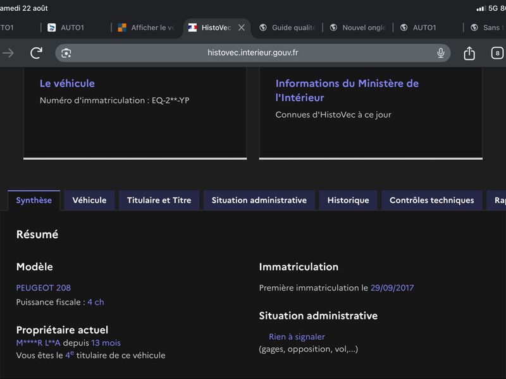This screenshot has height=379, width=506.
Task: Click the 13 mois ownership duration
Action: click(106, 343)
